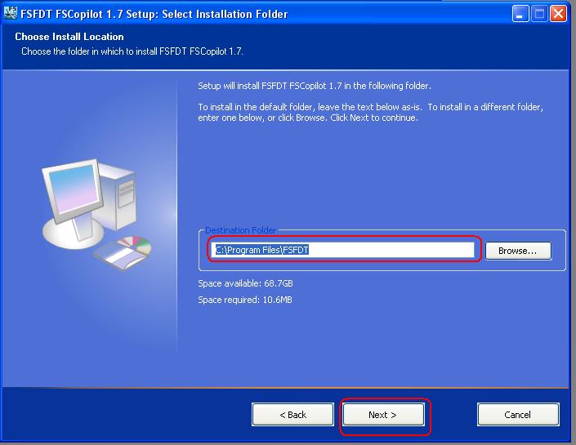Click the computer and disc illustration
The height and width of the screenshot is (445, 576).
[96, 214]
